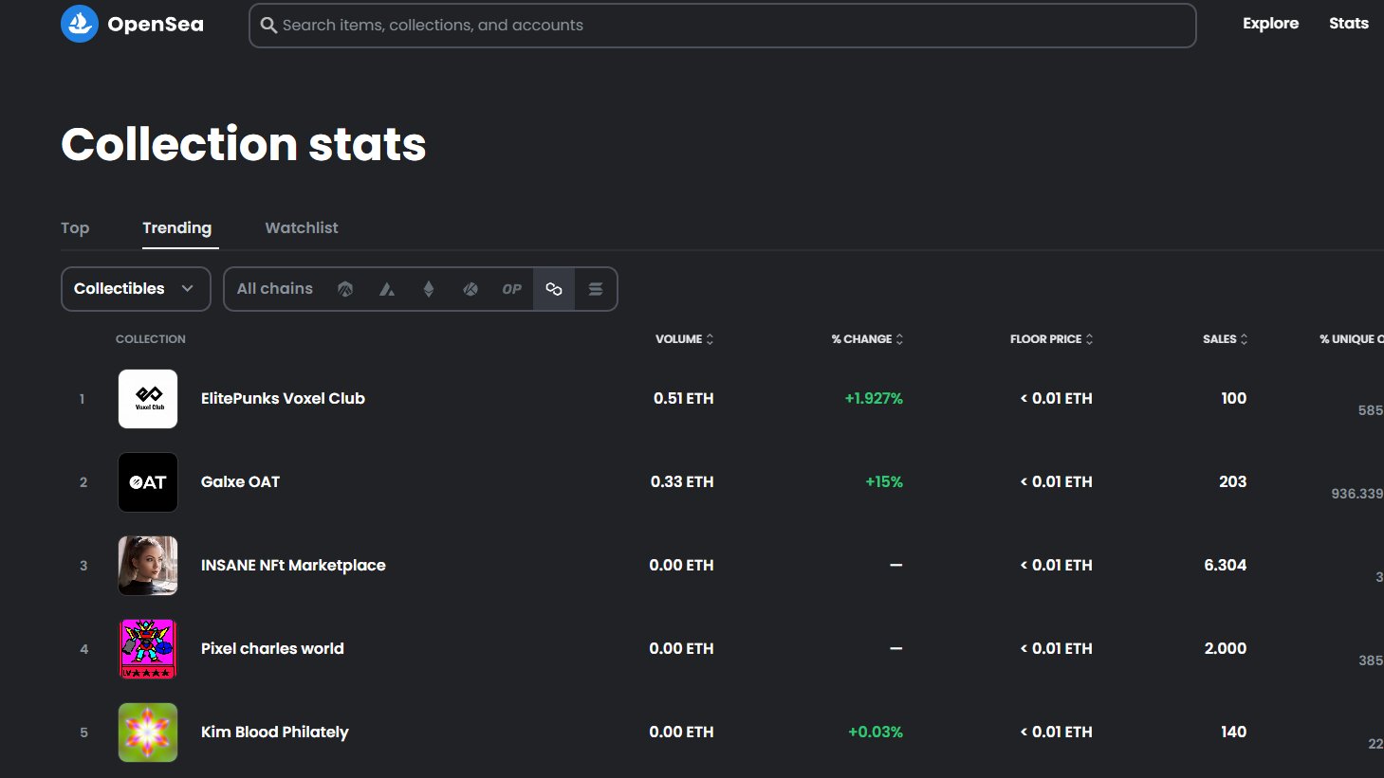The image size is (1384, 778).
Task: Click the sales count 100
Action: [x=1234, y=399]
